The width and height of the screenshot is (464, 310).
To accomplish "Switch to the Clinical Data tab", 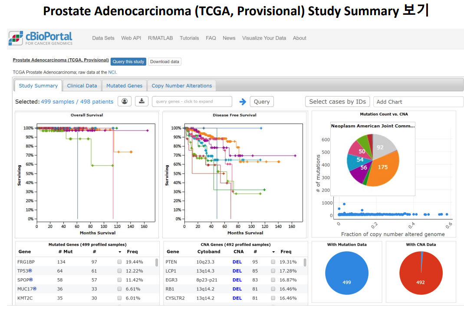I will 82,86.
